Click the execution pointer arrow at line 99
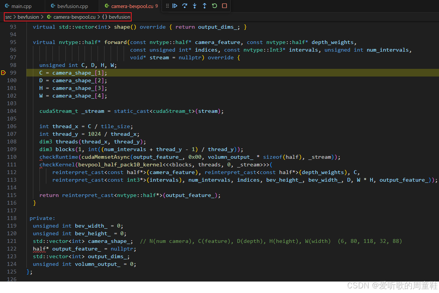The image size is (439, 293). (x=3, y=72)
